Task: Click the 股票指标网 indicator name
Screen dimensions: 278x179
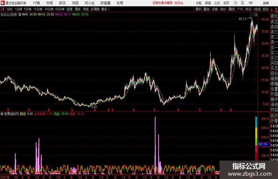Action: 11,114
